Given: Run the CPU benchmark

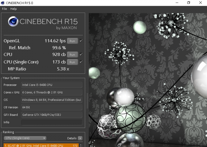Looking at the screenshot, I should (72, 55).
